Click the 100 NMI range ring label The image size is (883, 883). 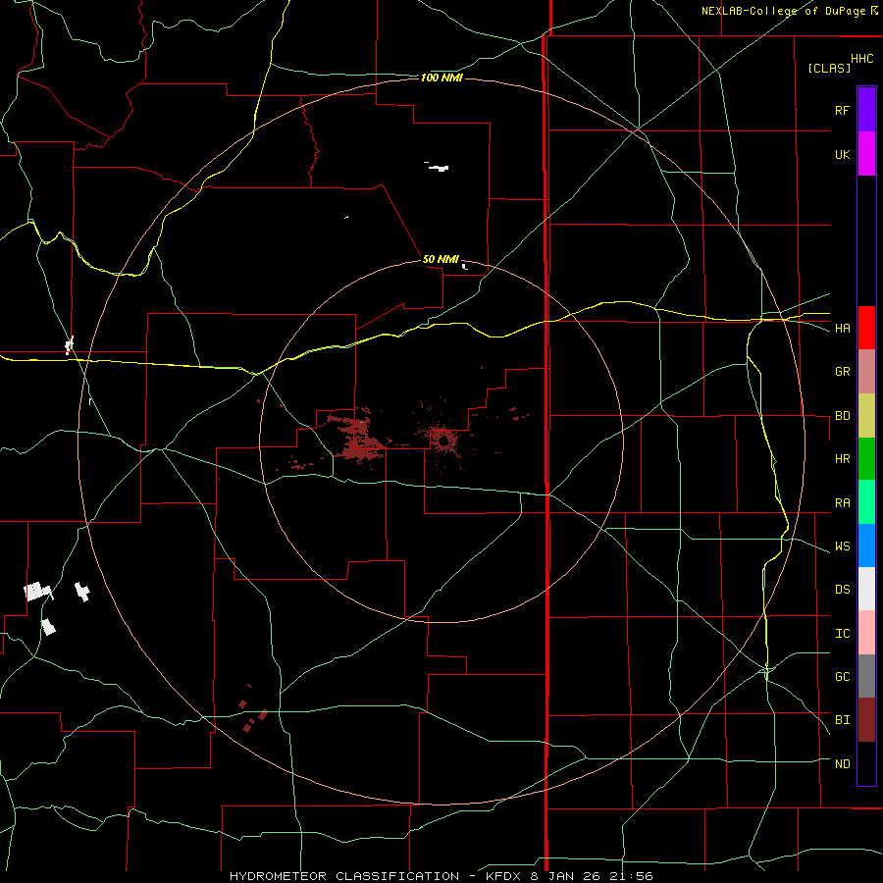pos(441,78)
